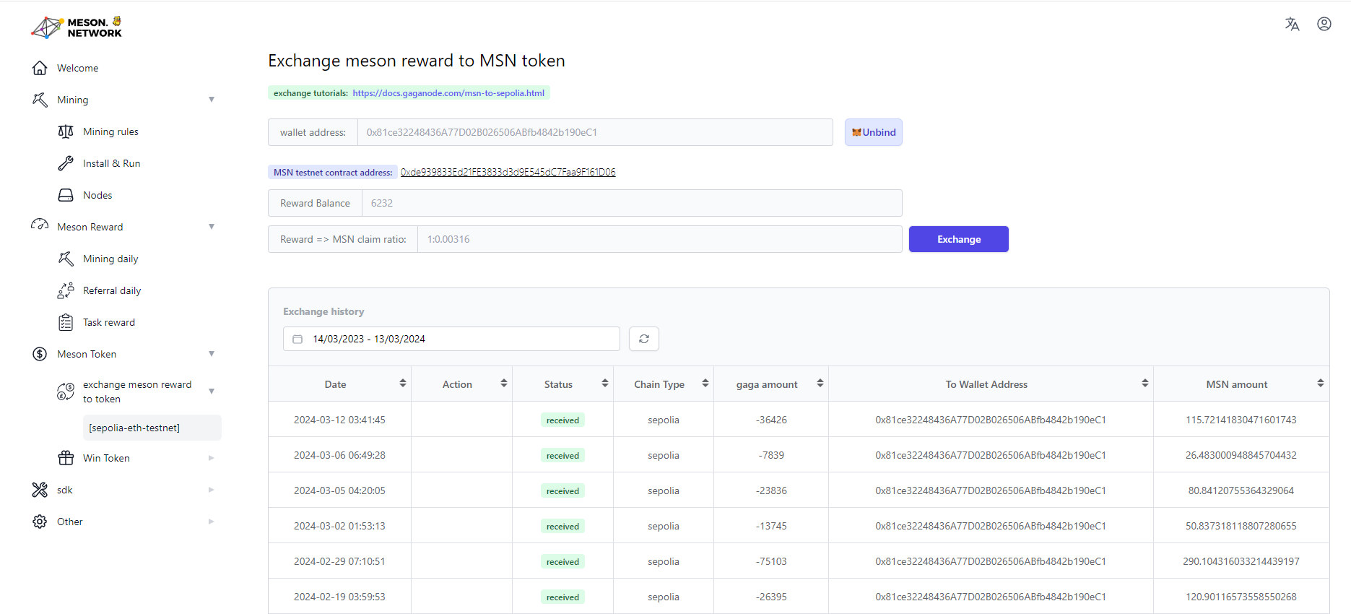This screenshot has height=614, width=1351.
Task: Click the Meson Reward gauge icon
Action: point(40,225)
